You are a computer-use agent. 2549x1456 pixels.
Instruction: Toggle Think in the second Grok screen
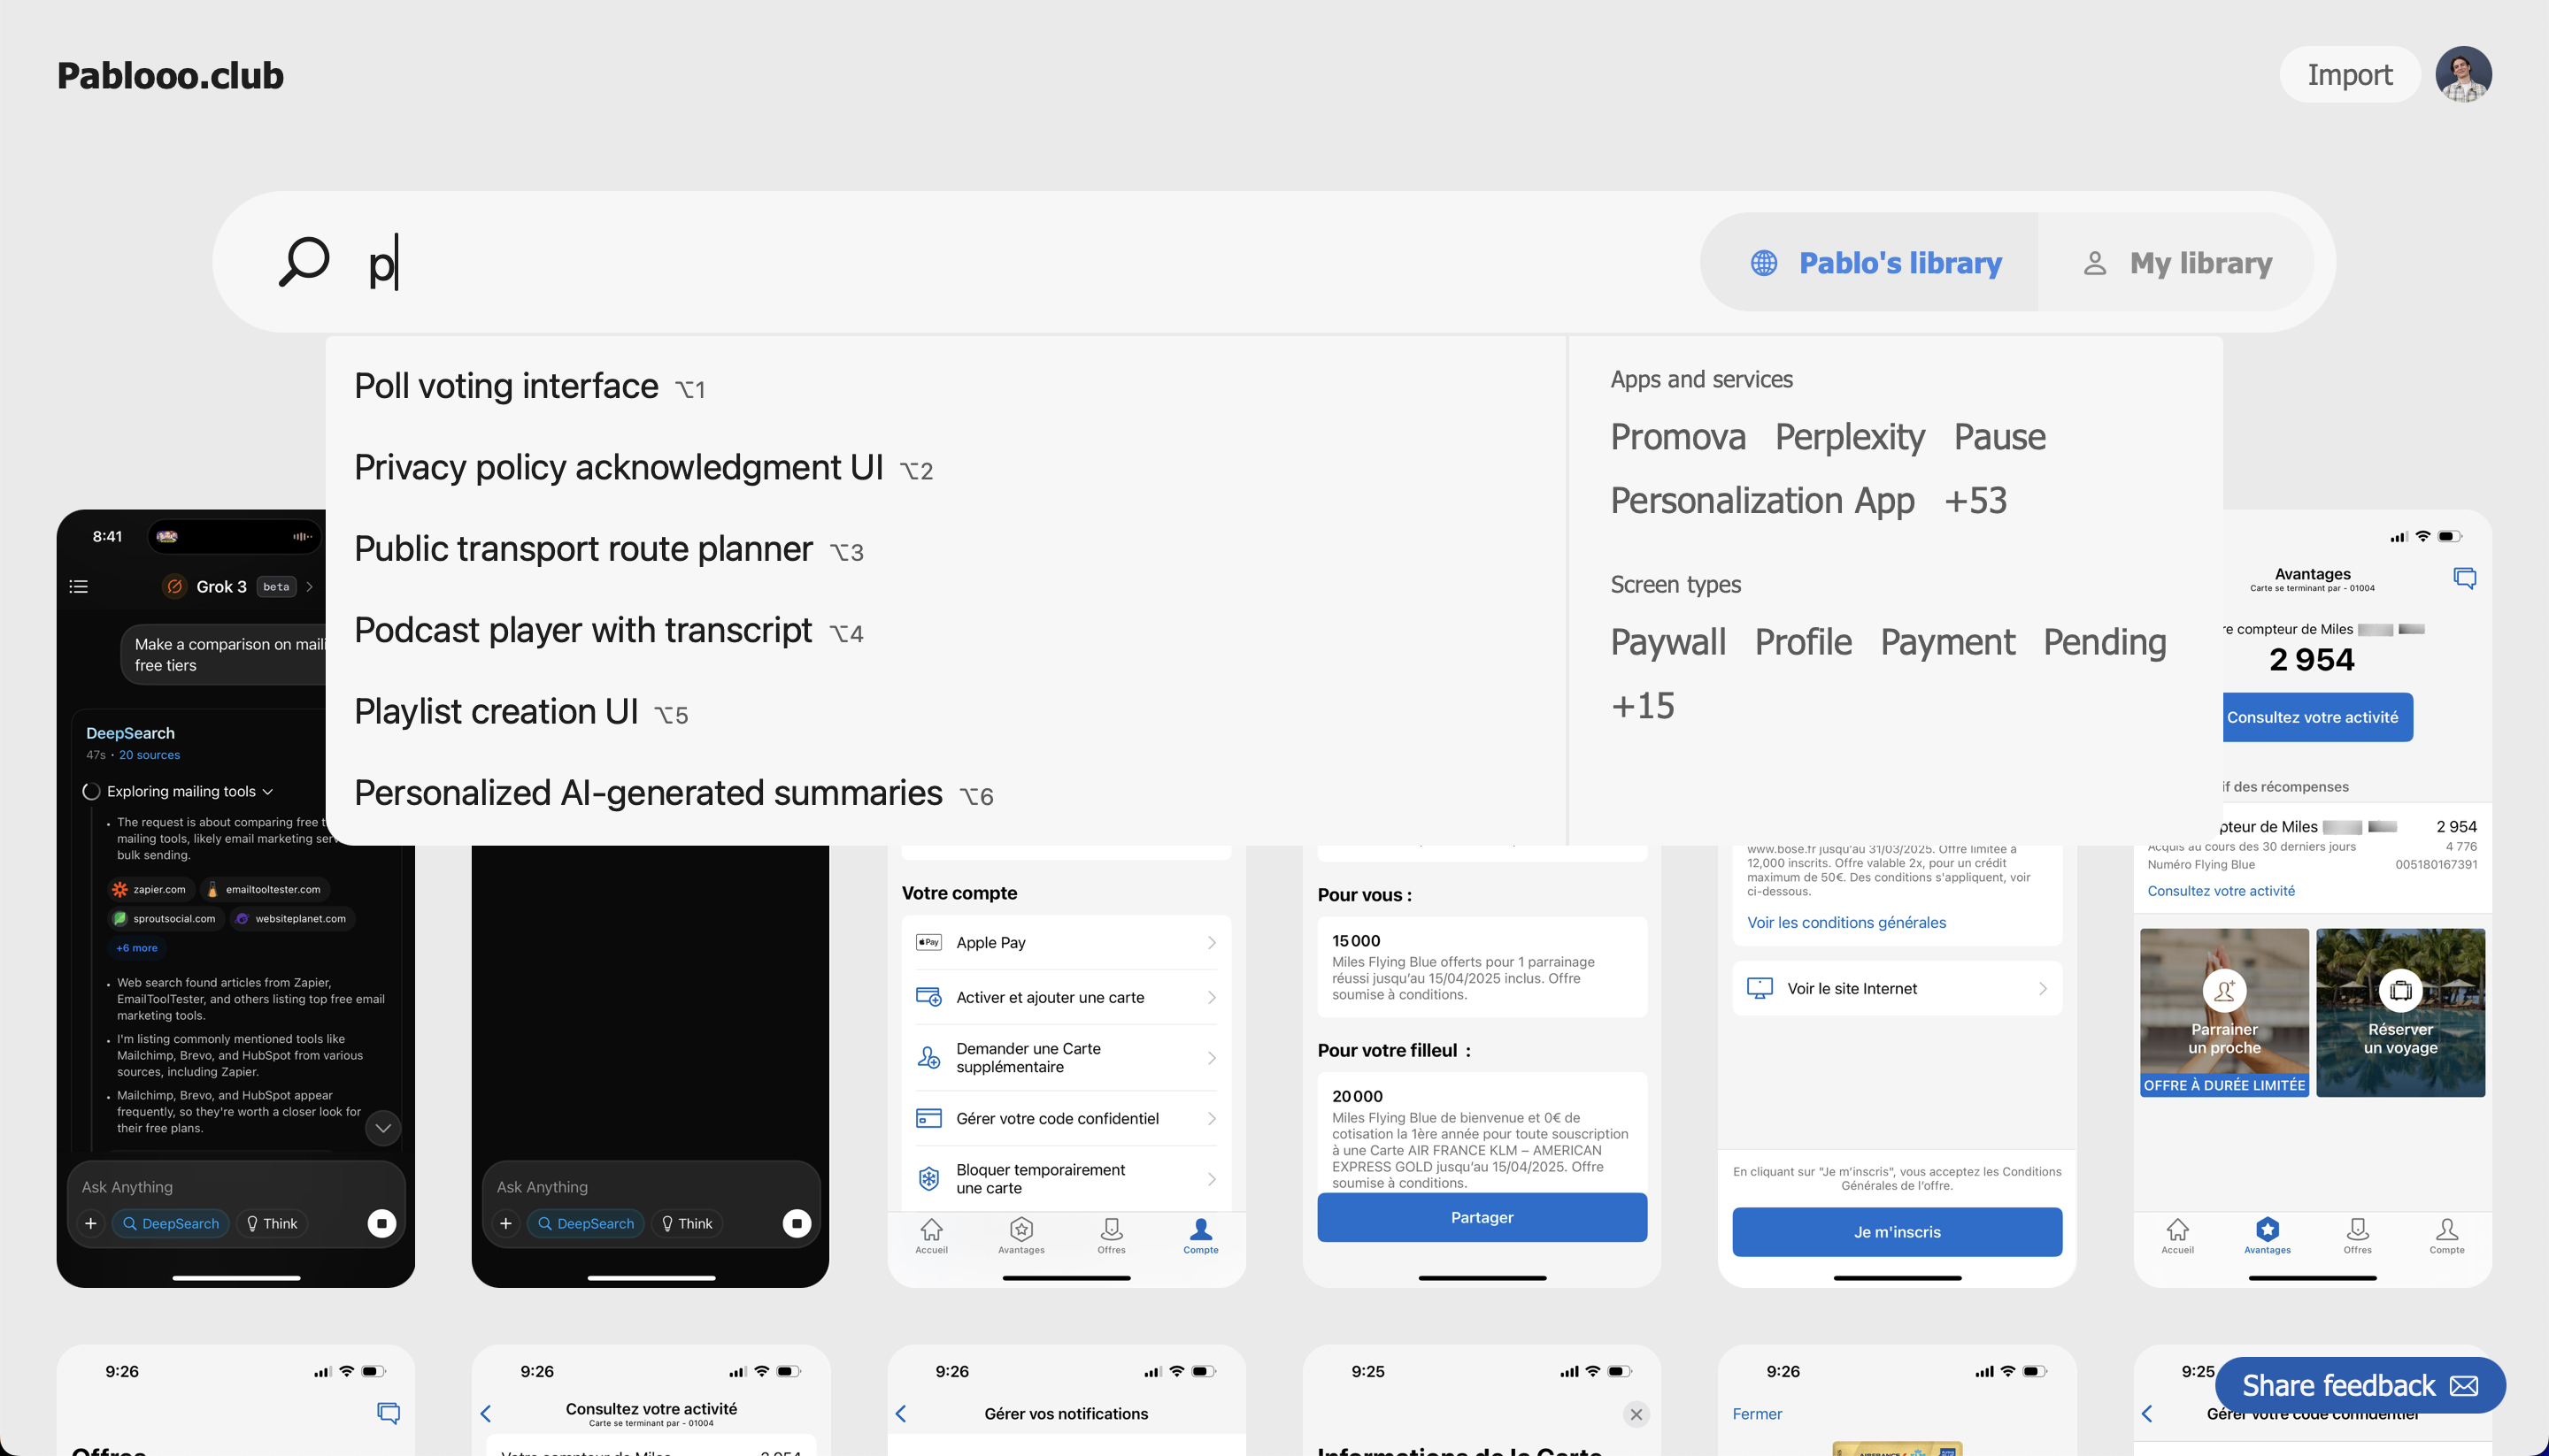coord(688,1223)
